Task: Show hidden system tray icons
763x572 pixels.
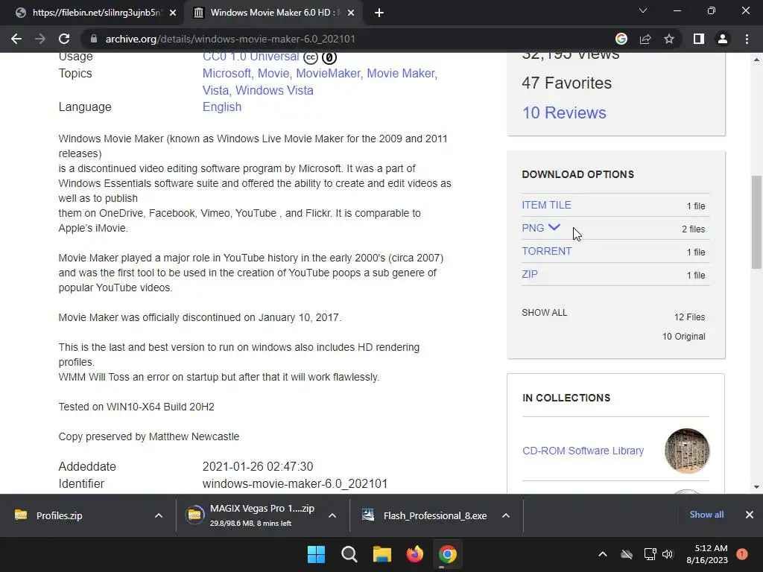Action: point(602,554)
